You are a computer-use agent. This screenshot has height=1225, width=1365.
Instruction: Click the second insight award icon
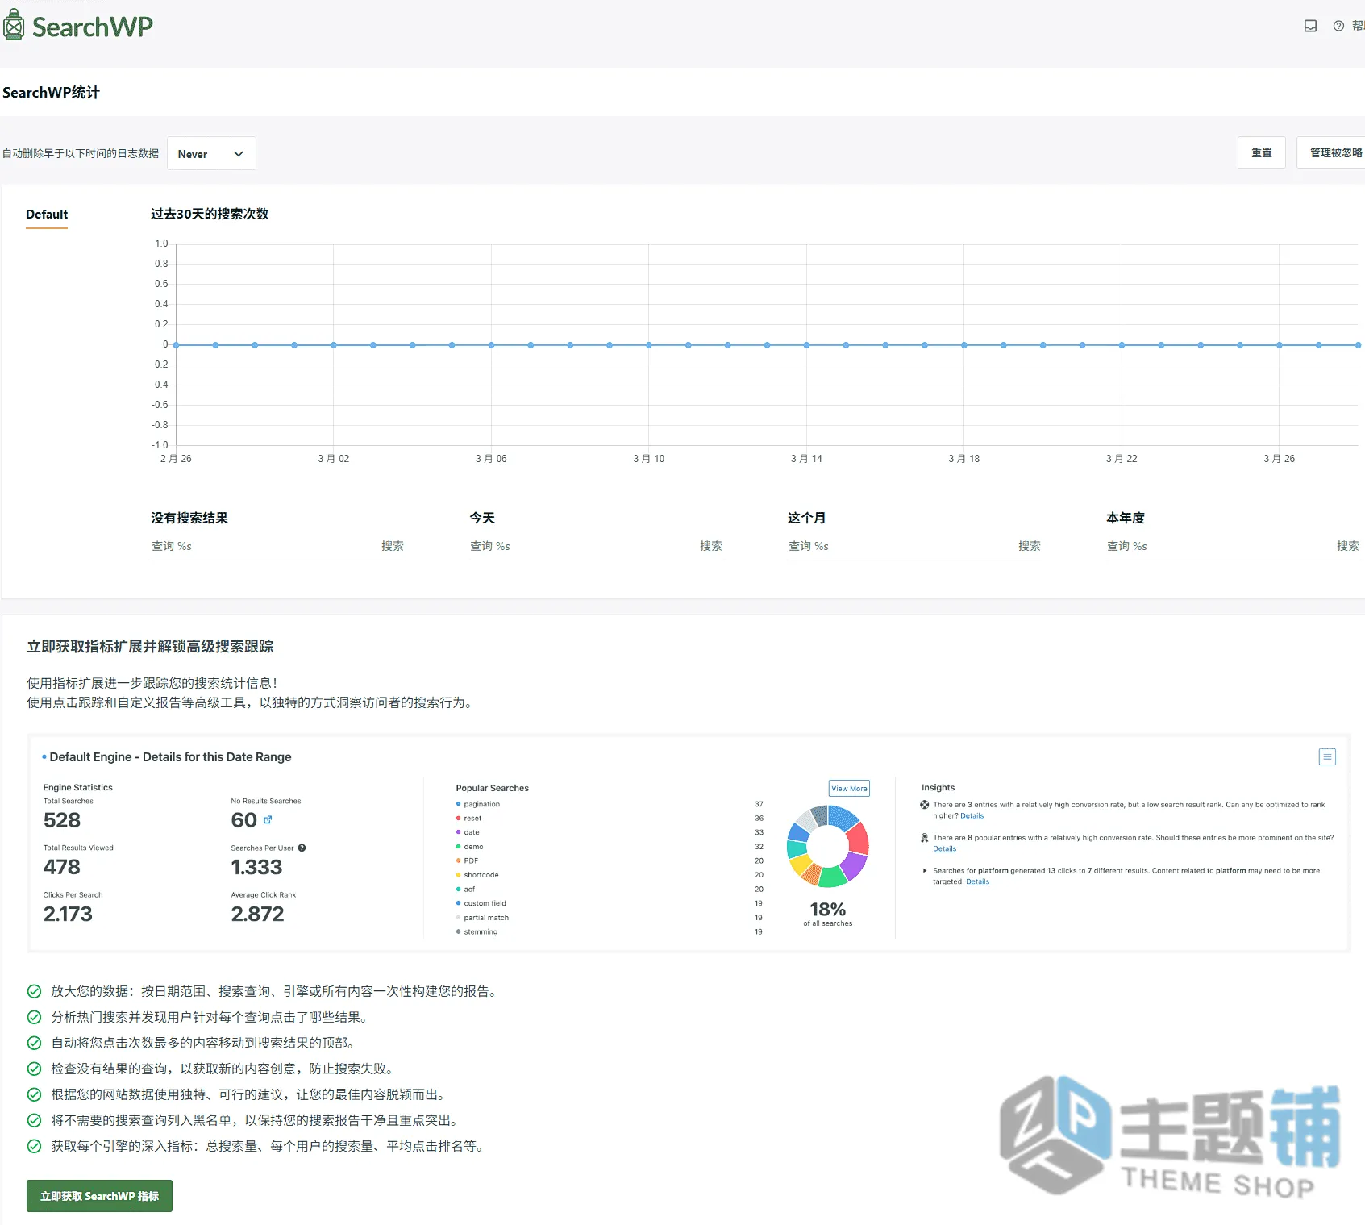[925, 837]
